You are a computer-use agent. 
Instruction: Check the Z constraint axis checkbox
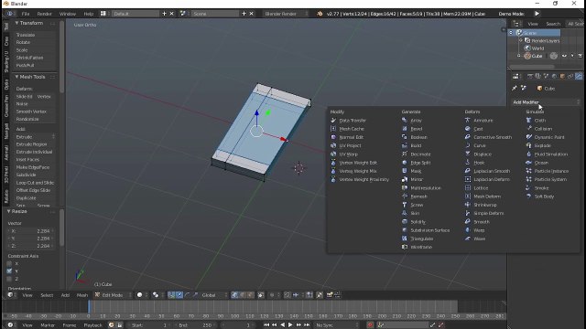9,278
